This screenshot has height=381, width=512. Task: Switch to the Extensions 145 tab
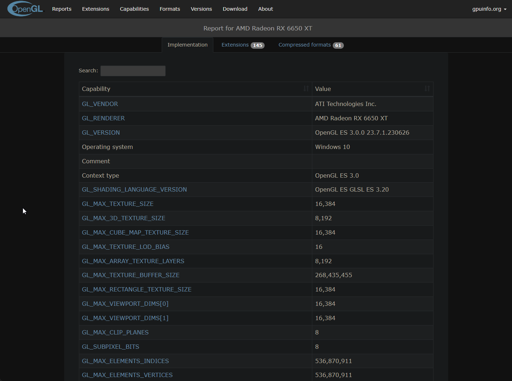point(243,45)
